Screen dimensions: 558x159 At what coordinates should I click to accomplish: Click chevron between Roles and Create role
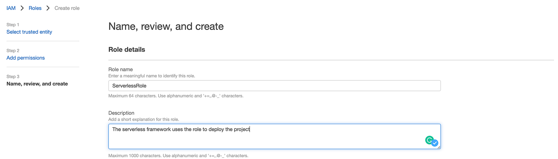coord(48,8)
